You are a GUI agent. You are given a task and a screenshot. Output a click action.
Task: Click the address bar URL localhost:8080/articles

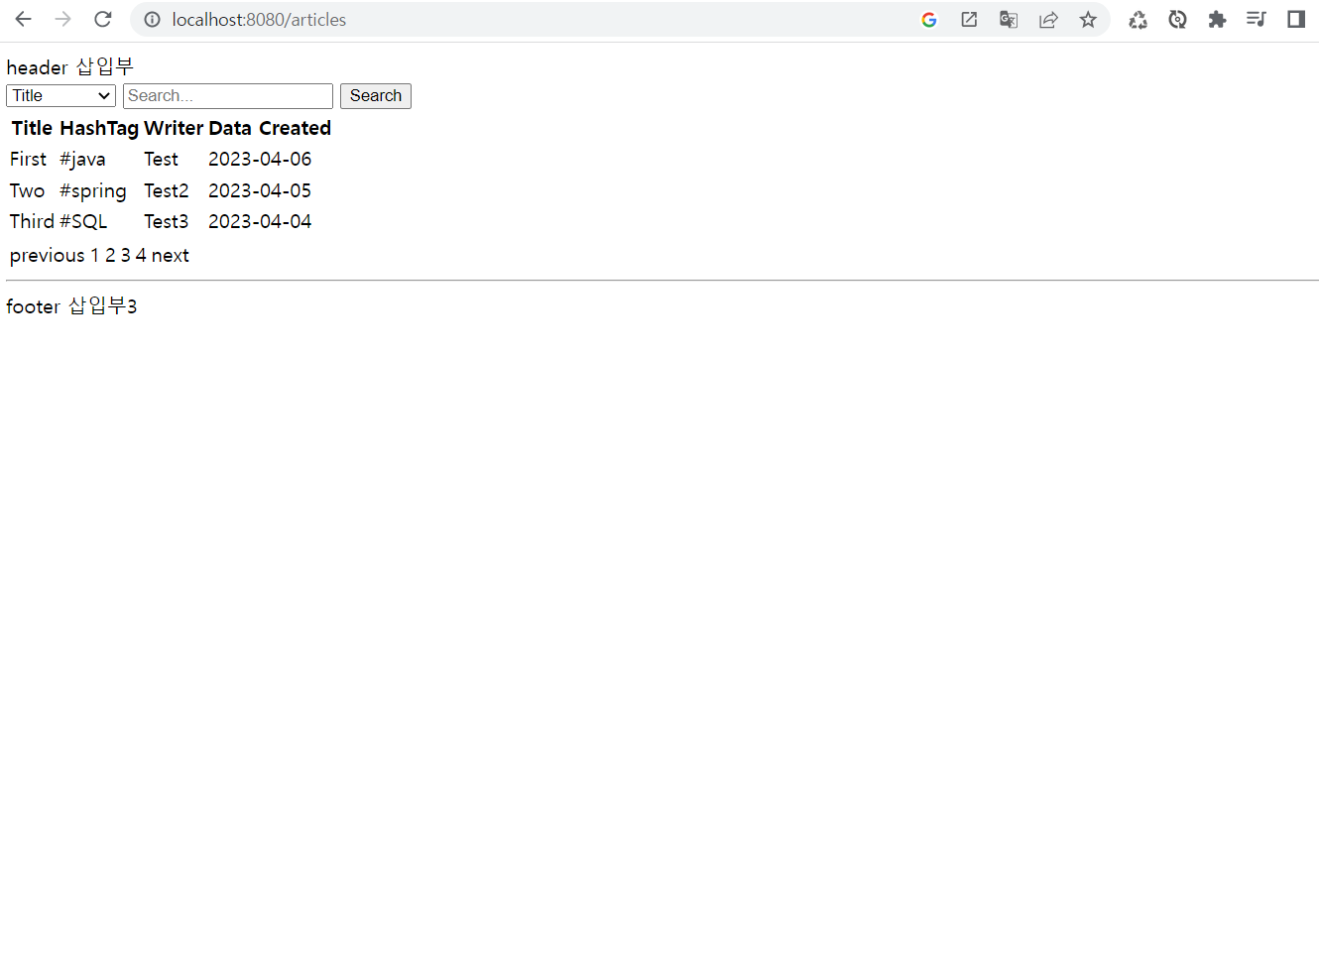[259, 20]
